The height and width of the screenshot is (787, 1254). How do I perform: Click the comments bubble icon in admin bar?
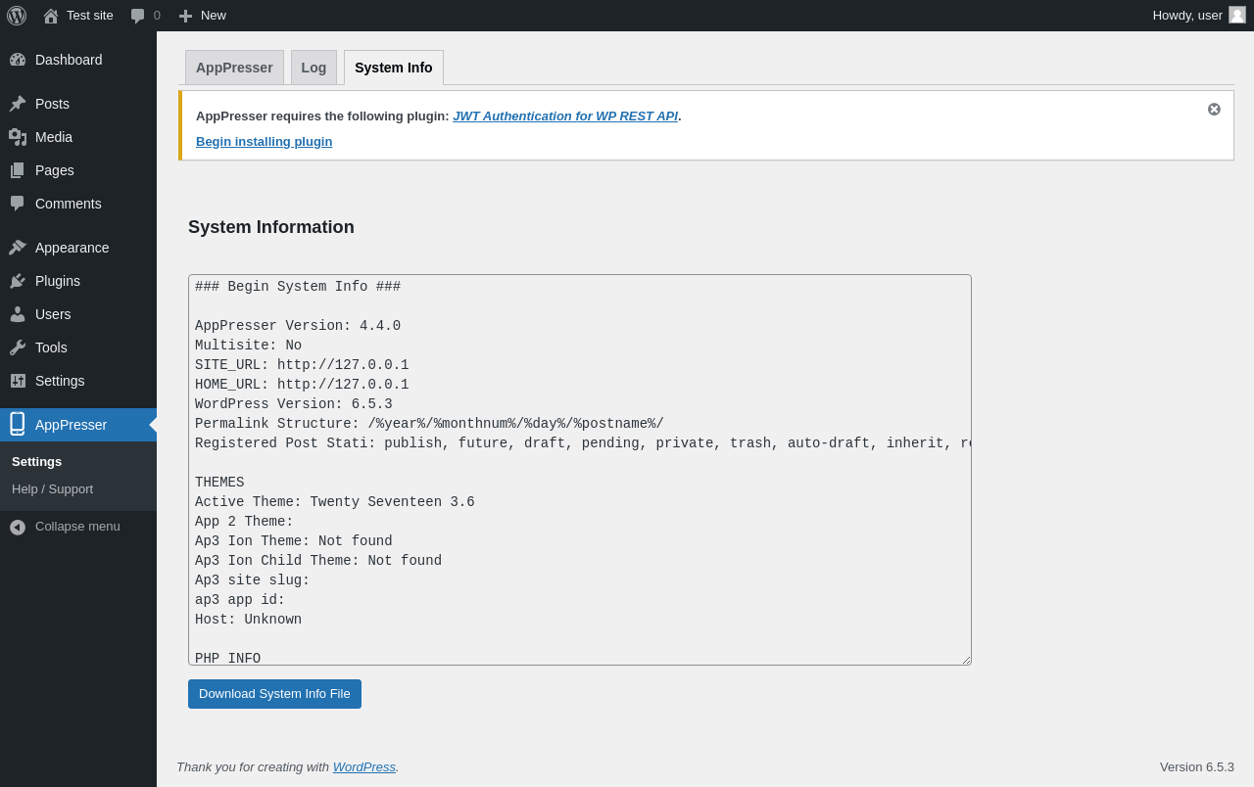click(138, 16)
